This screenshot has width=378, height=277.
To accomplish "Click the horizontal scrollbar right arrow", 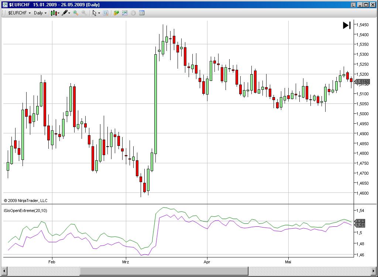I will [x=374, y=271].
